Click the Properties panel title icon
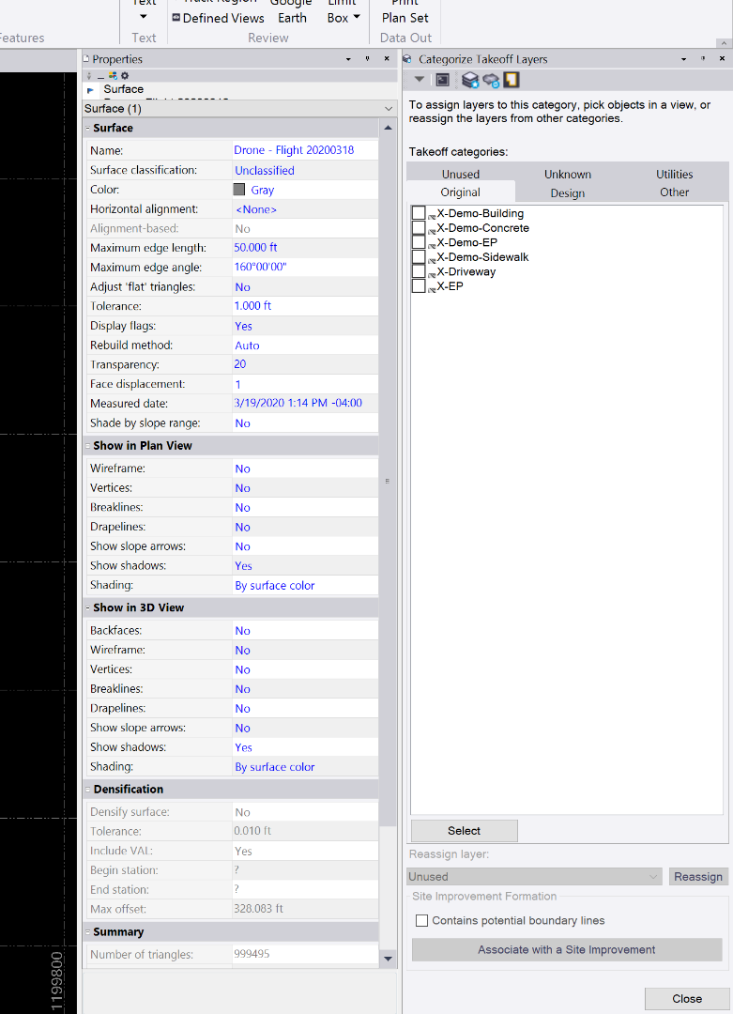The height and width of the screenshot is (1014, 733). coord(86,59)
